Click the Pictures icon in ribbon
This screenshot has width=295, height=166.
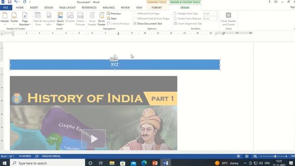[x=70, y=18]
